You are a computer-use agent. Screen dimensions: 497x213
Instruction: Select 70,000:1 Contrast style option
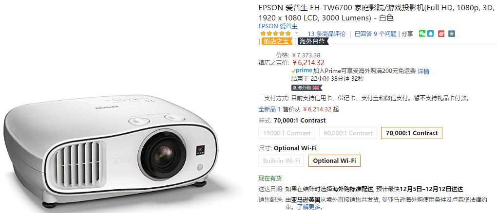pos(411,133)
